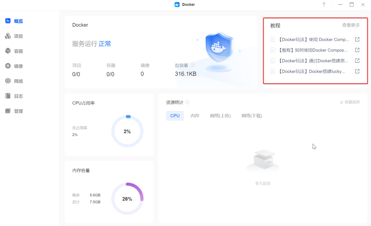The width and height of the screenshot is (371, 226).
Task: Switch to the 网络(上传) upload tab
Action: pos(220,116)
